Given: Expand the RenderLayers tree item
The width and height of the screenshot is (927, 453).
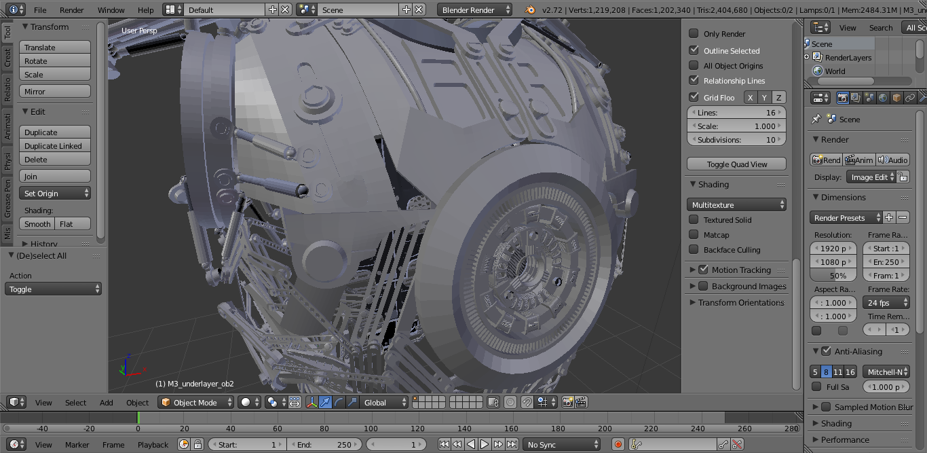Looking at the screenshot, I should click(x=806, y=57).
